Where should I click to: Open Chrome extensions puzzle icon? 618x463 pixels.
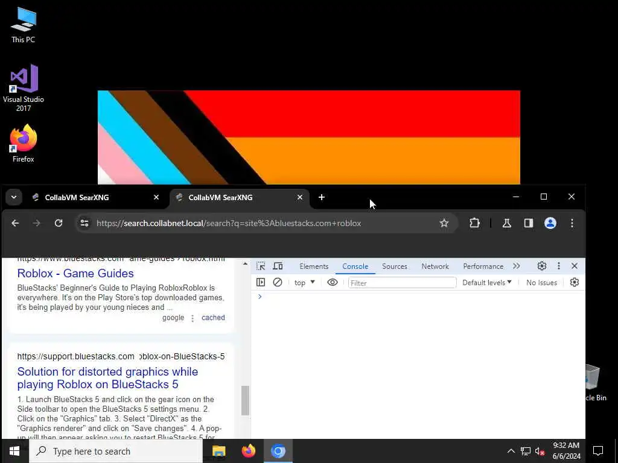pyautogui.click(x=474, y=223)
